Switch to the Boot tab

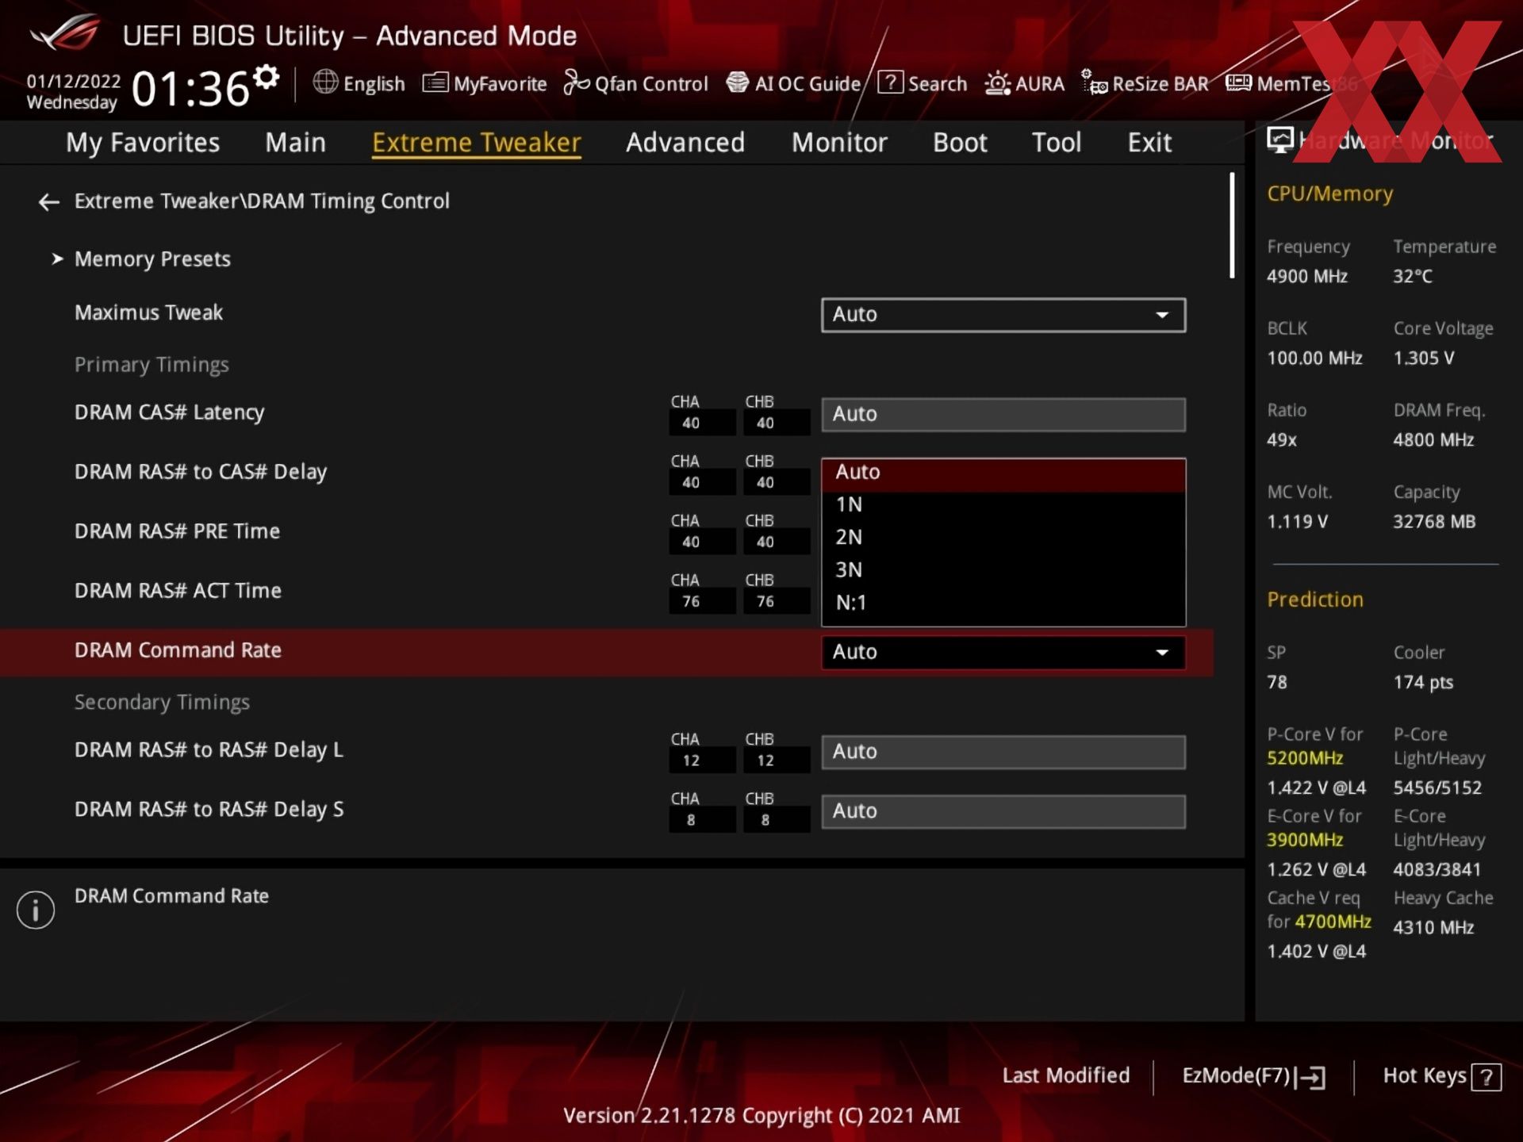[959, 143]
